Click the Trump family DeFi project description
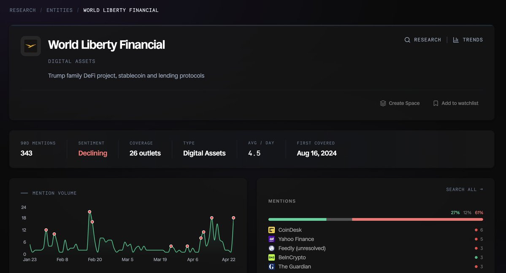Viewport: 506px width, 273px height. pos(126,76)
